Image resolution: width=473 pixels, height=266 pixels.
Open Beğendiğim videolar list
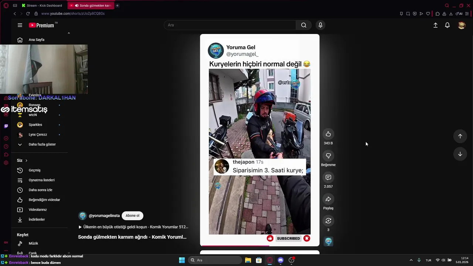point(39,200)
